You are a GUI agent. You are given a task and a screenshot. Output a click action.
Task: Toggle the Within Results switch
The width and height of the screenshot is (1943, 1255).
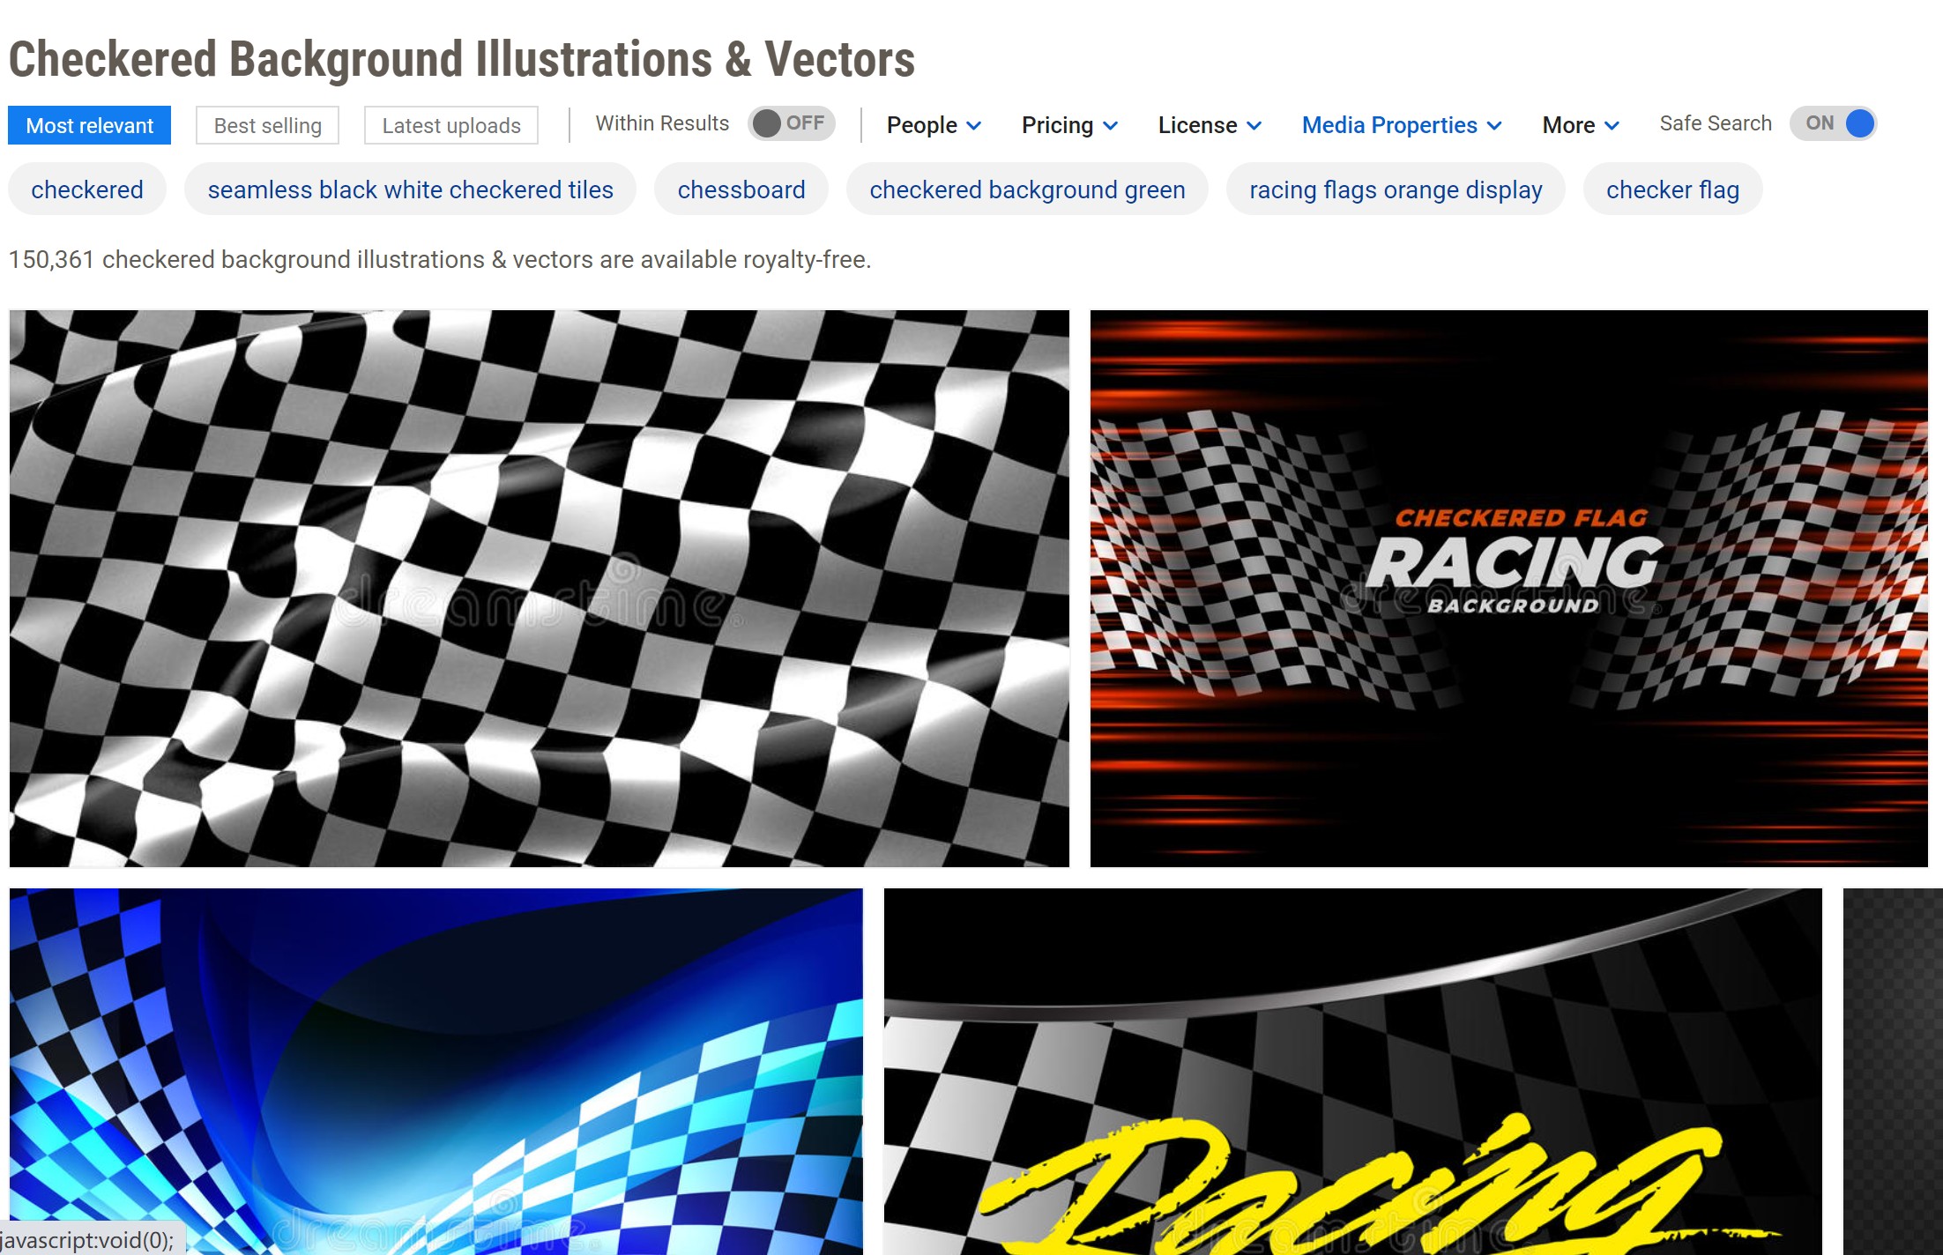click(791, 123)
